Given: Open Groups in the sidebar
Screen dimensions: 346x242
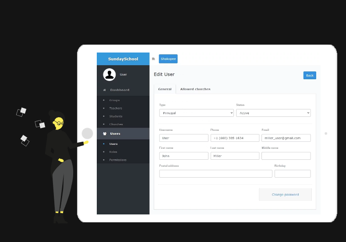Looking at the screenshot, I should (x=114, y=100).
